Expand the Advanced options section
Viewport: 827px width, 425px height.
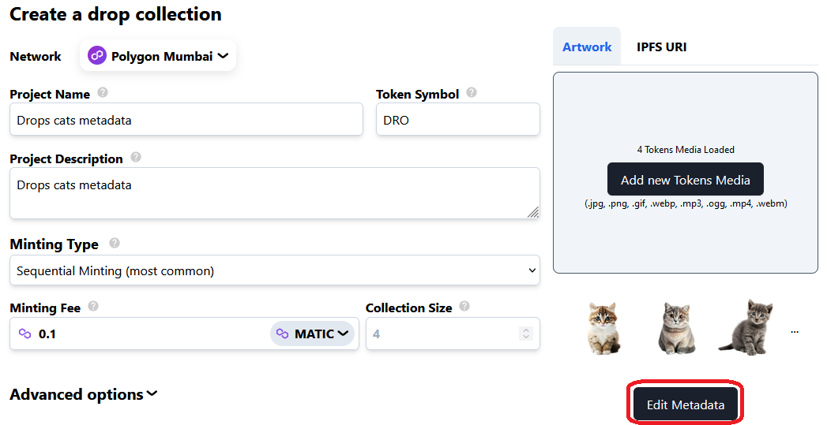click(84, 394)
